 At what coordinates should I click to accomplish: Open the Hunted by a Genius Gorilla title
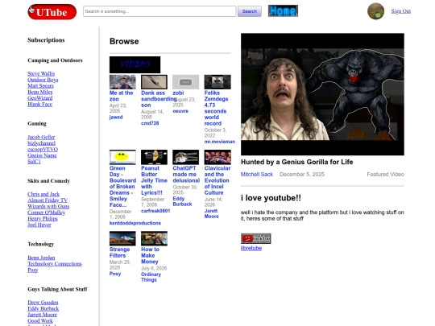pos(296,162)
